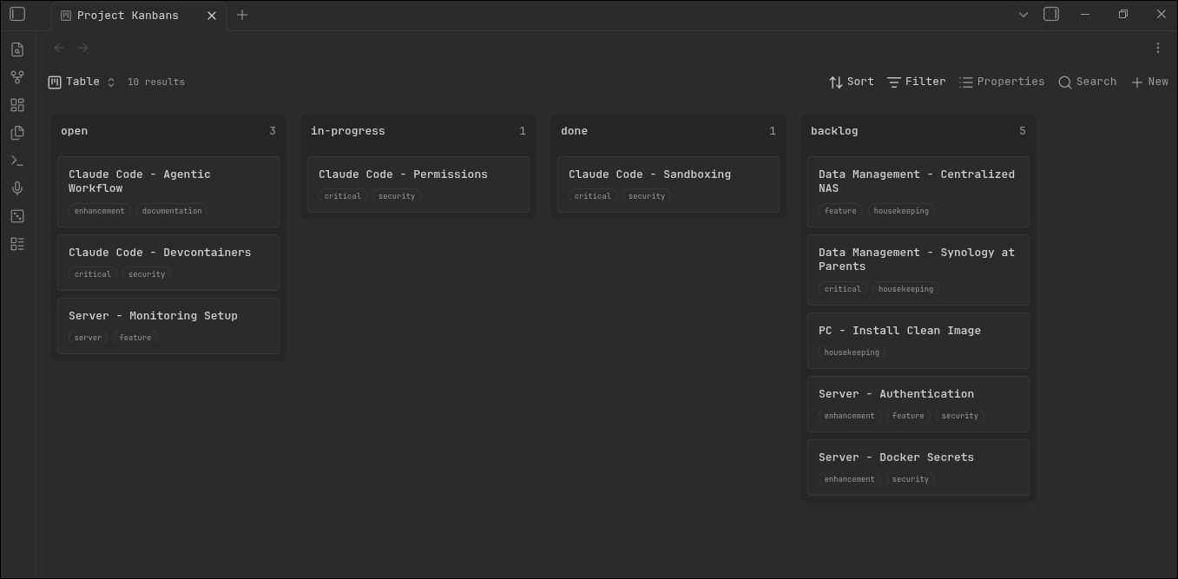
Task: Toggle the left sidebar panel icon
Action: click(x=17, y=14)
